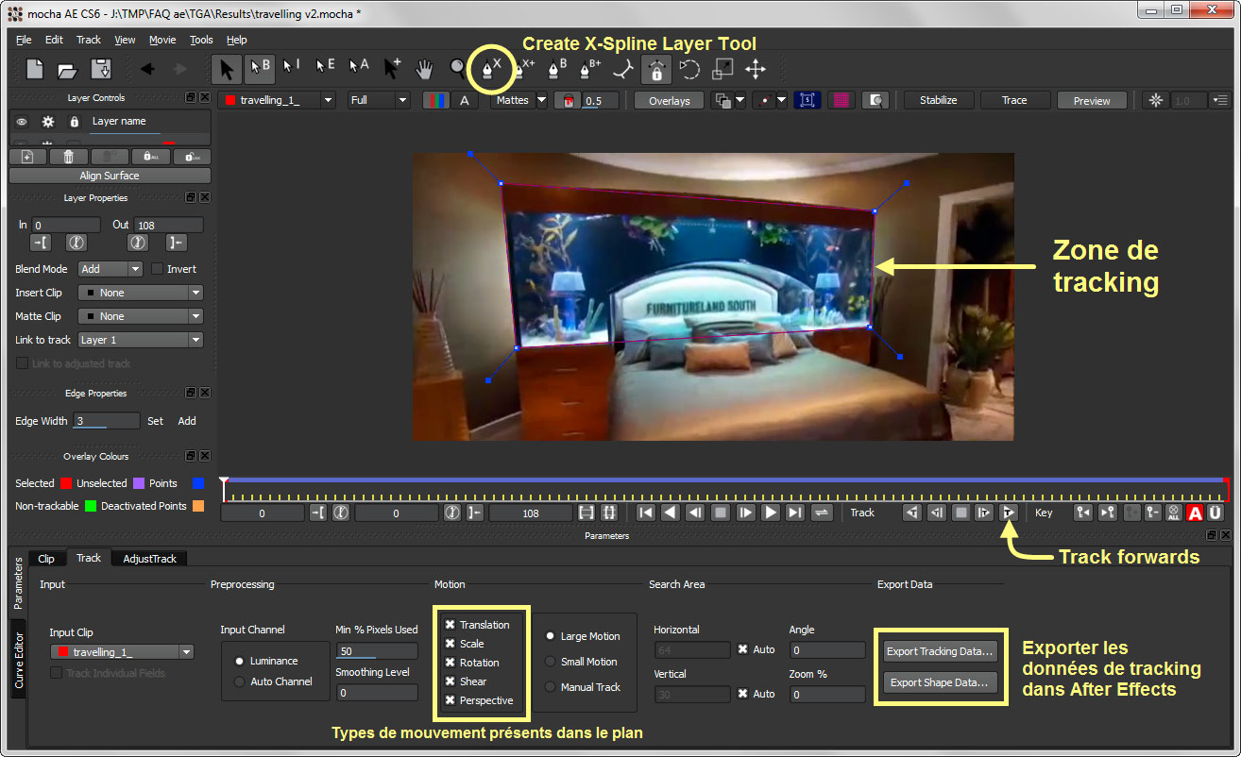Image resolution: width=1241 pixels, height=757 pixels.
Task: Open the Insert Clip dropdown
Action: (x=140, y=293)
